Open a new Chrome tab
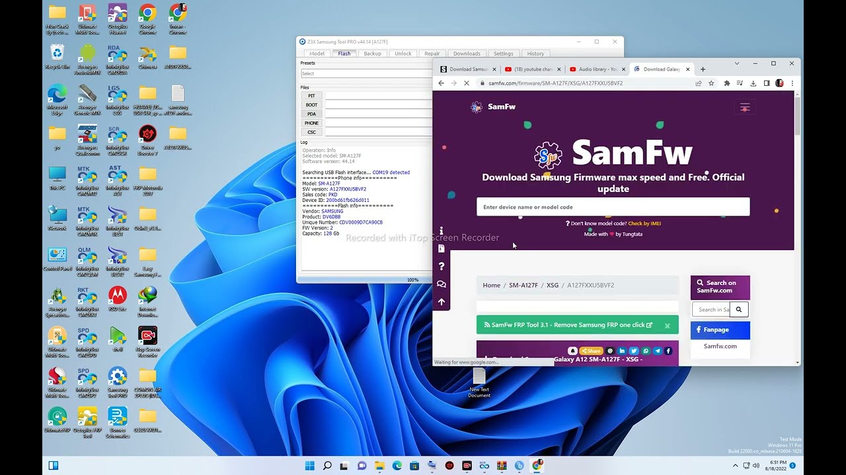The height and width of the screenshot is (475, 846). (703, 69)
